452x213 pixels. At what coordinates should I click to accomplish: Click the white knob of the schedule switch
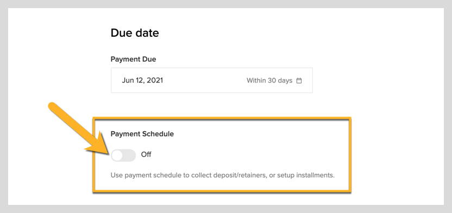(x=117, y=156)
